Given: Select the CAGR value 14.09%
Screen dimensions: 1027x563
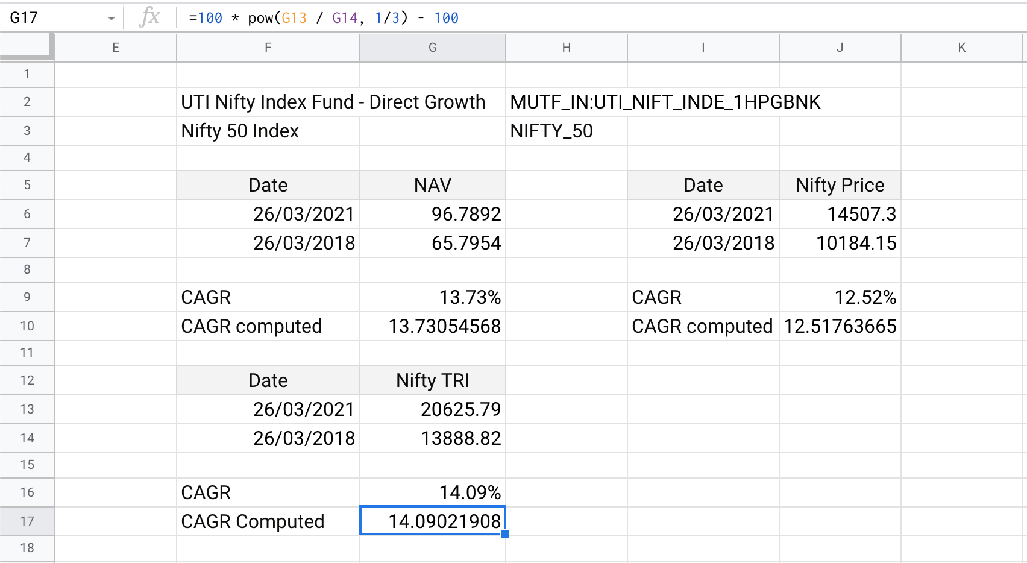Looking at the screenshot, I should pos(433,492).
